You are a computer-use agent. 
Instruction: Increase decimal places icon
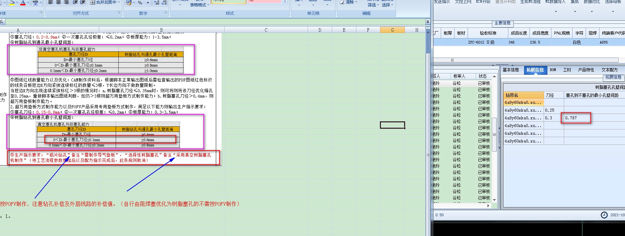157,2
